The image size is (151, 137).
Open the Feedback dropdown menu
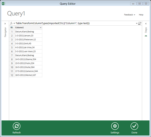tap(129, 15)
